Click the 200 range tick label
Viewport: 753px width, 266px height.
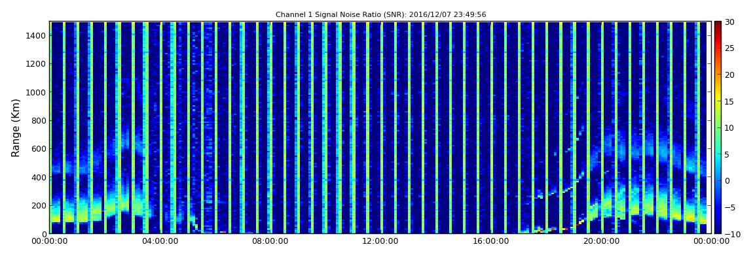(37, 206)
